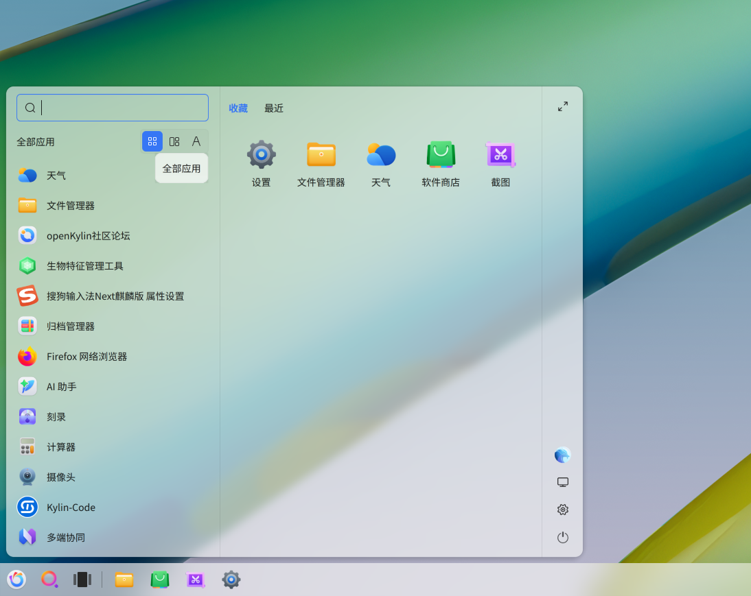
Task: Open 文件管理器 in the favorites grid
Action: 321,163
